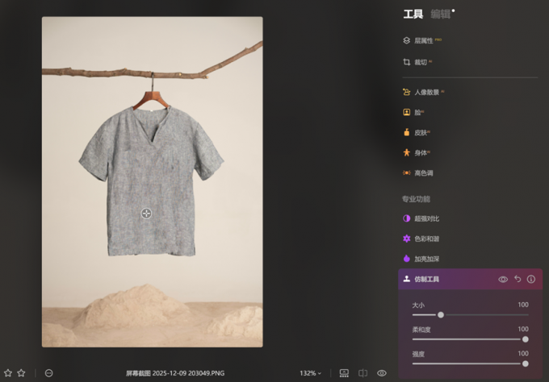Click the info icon in 仿制工具 header
Image resolution: width=549 pixels, height=382 pixels.
(531, 279)
